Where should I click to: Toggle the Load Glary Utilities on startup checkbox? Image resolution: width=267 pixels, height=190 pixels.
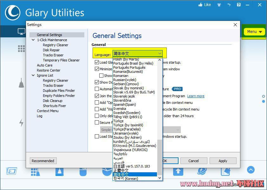pos(97,62)
